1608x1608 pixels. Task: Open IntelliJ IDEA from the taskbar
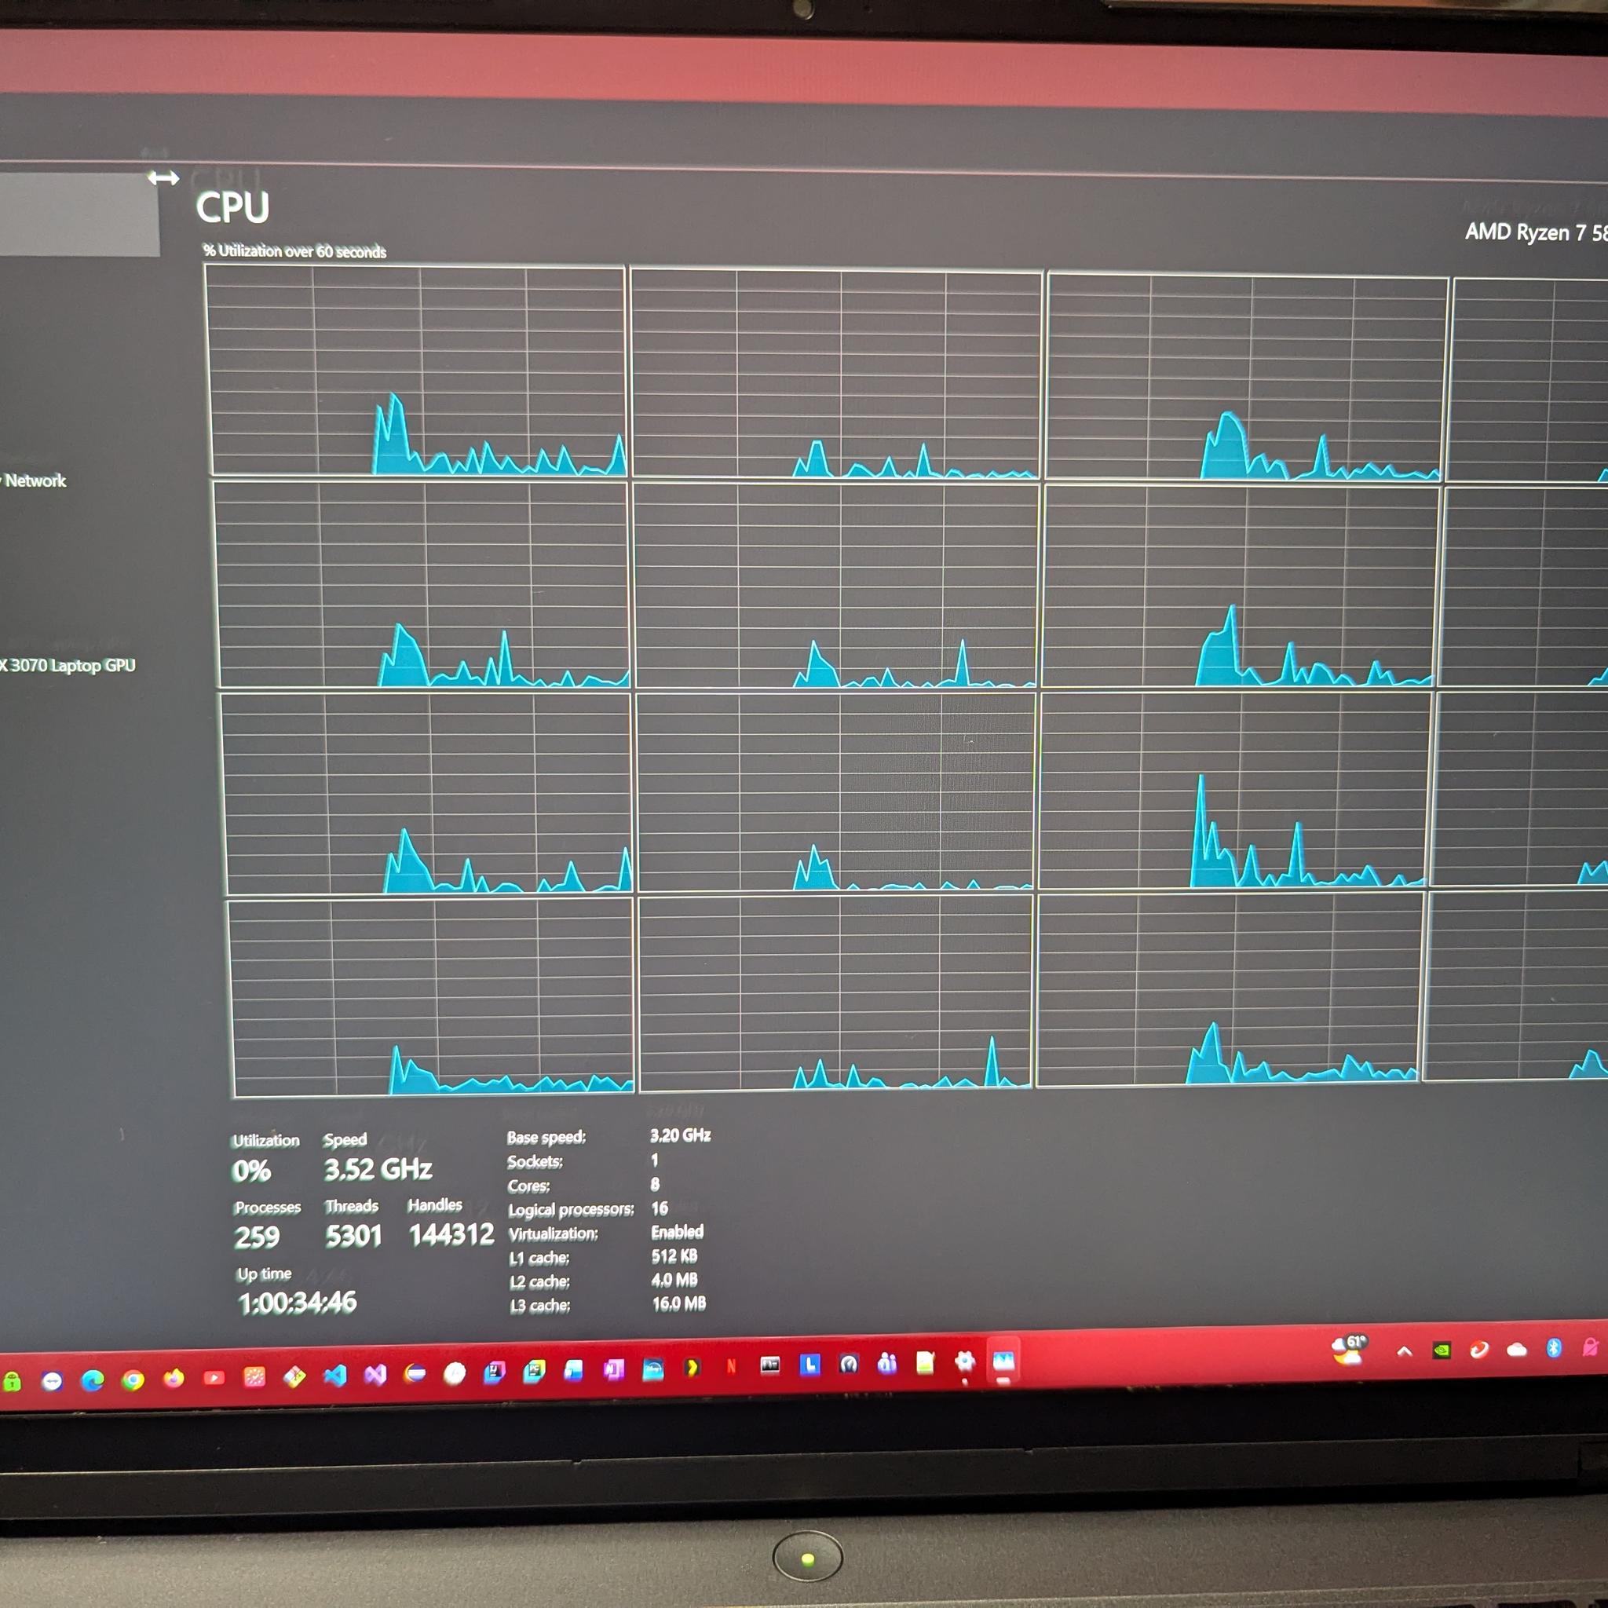(x=495, y=1371)
